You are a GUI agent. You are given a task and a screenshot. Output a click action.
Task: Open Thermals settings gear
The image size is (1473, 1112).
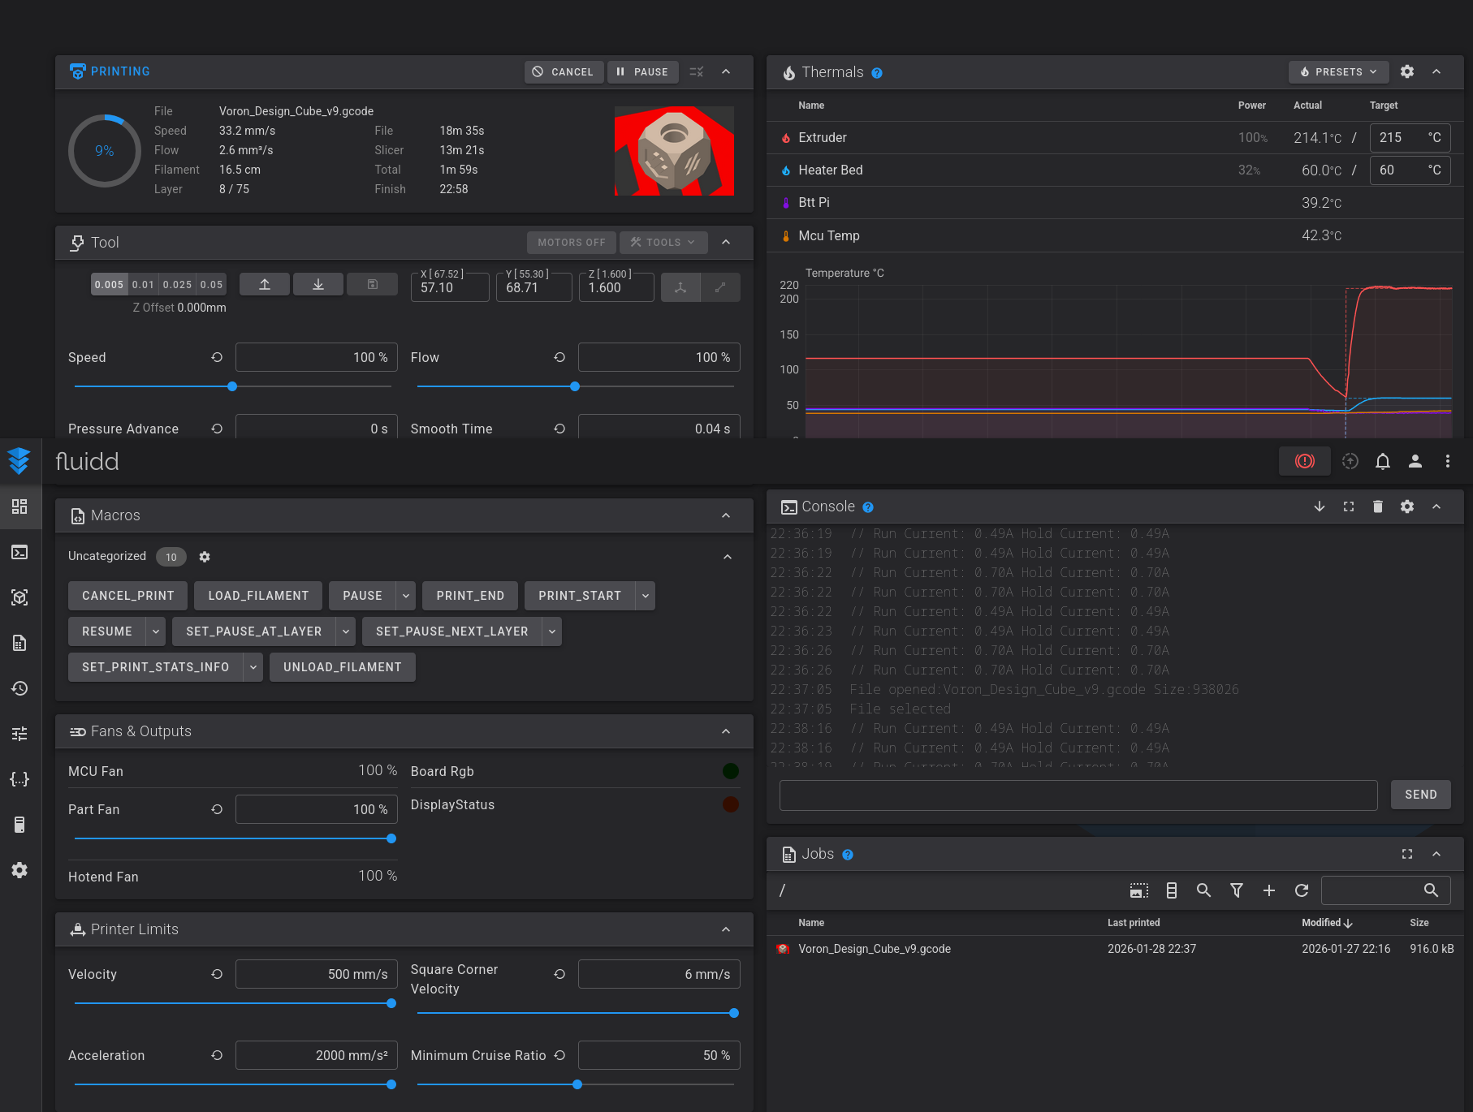point(1406,71)
